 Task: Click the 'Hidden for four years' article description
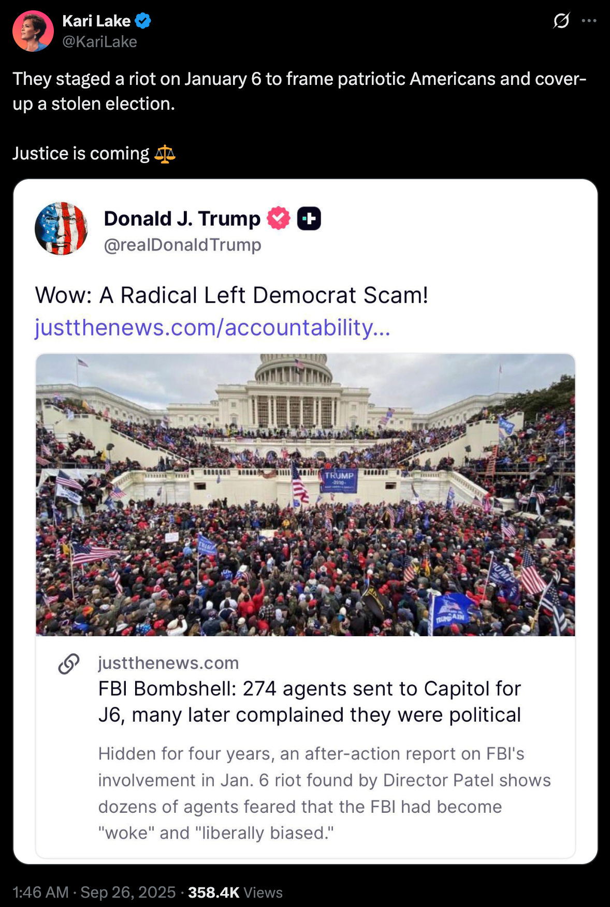pyautogui.click(x=325, y=793)
